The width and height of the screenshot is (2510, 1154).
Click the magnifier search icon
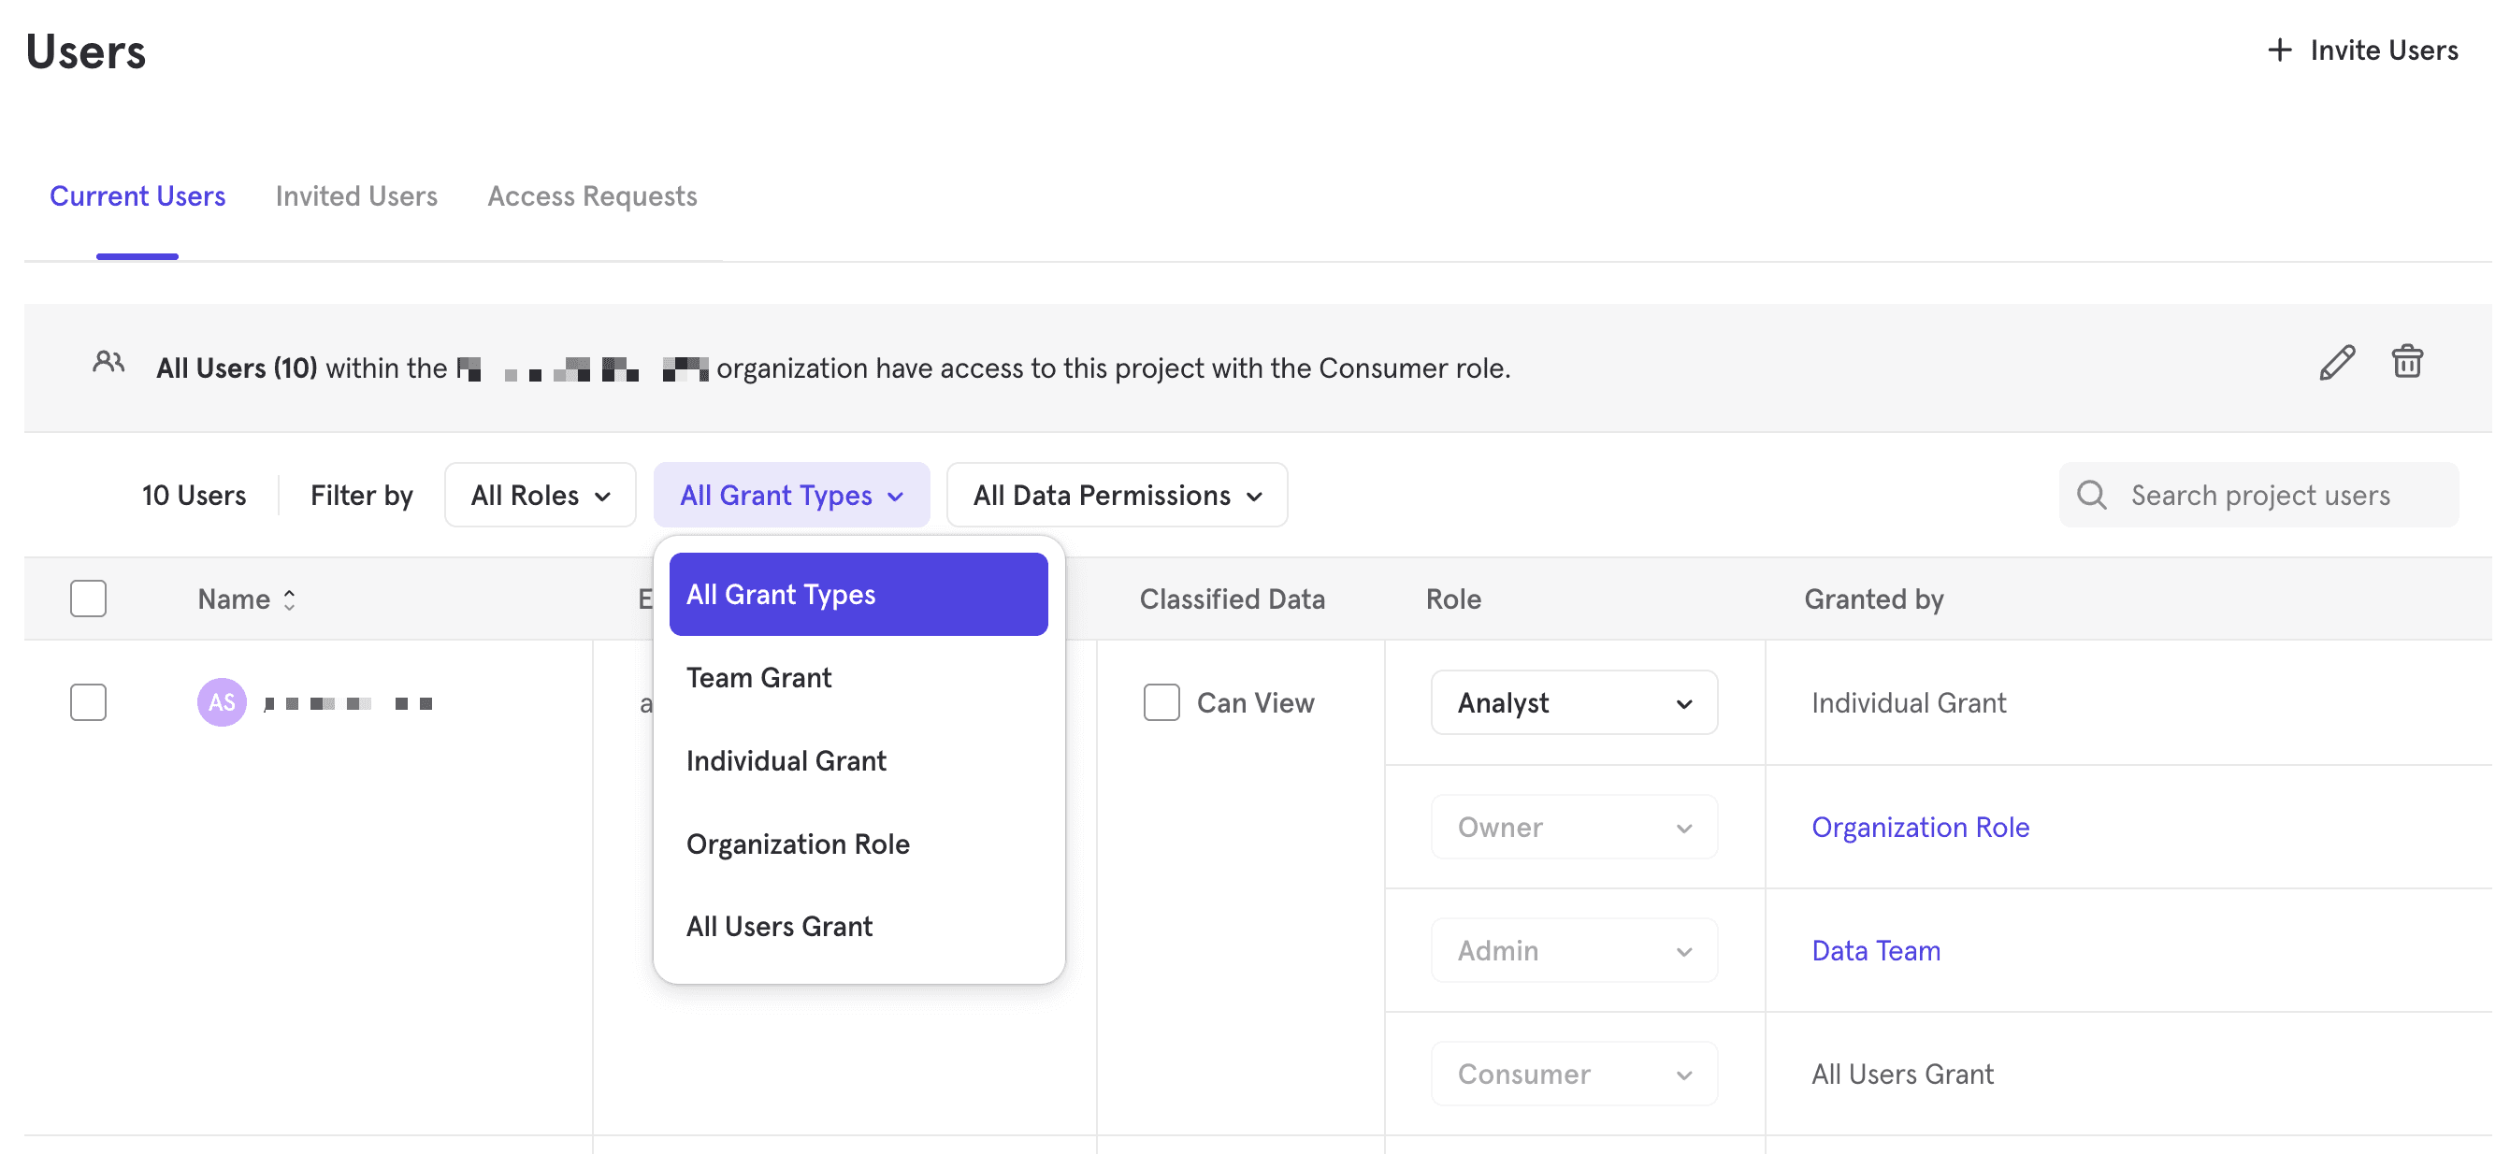(2091, 494)
